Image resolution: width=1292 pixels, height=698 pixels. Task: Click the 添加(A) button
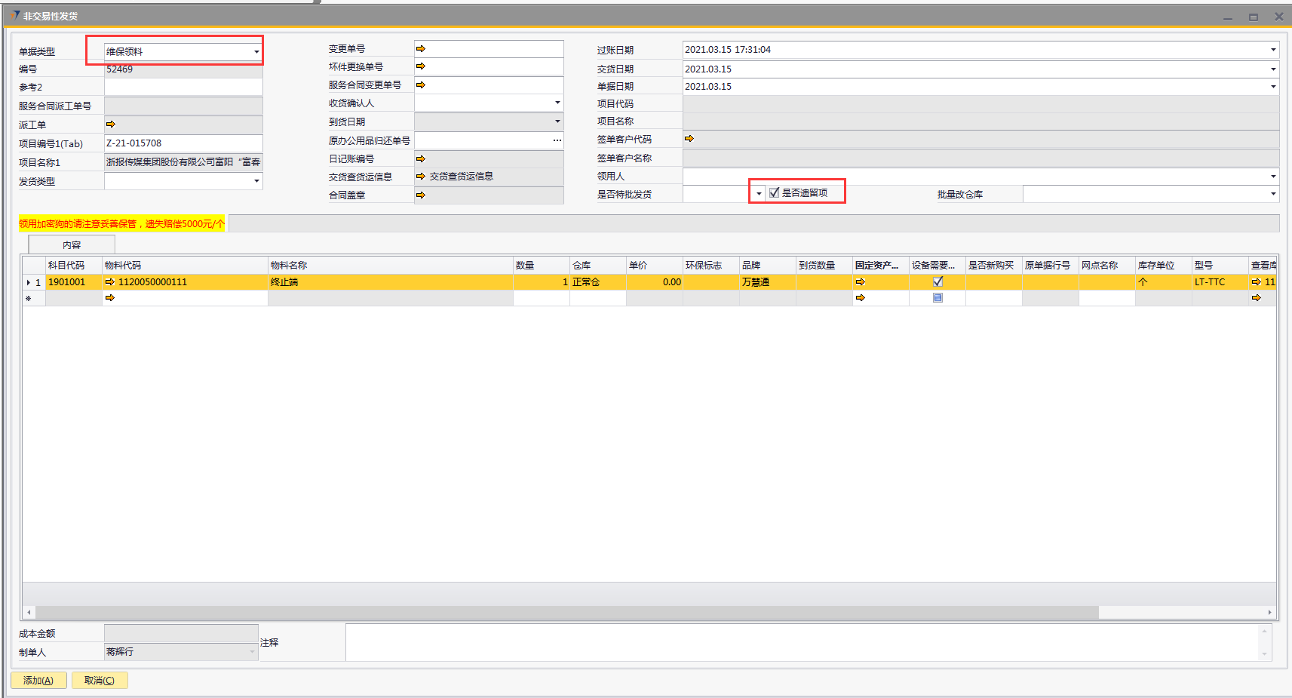[x=38, y=681]
